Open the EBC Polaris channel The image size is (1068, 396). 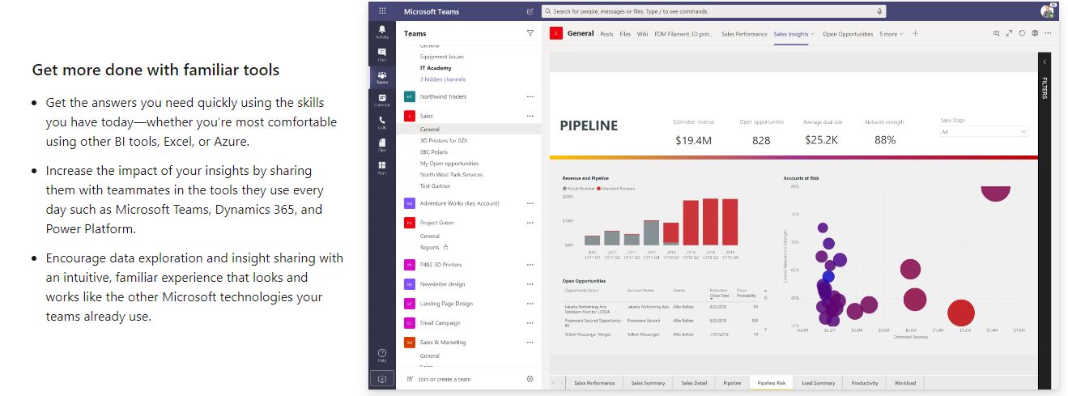pyautogui.click(x=434, y=151)
